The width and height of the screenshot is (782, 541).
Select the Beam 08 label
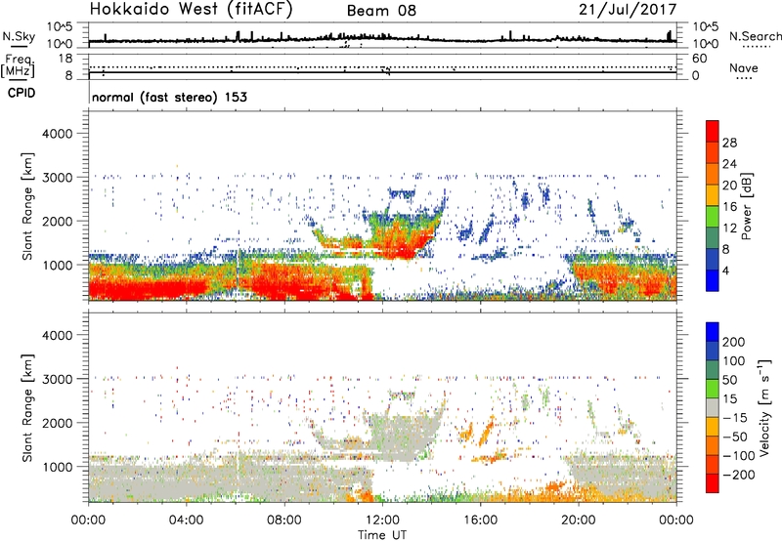[387, 11]
